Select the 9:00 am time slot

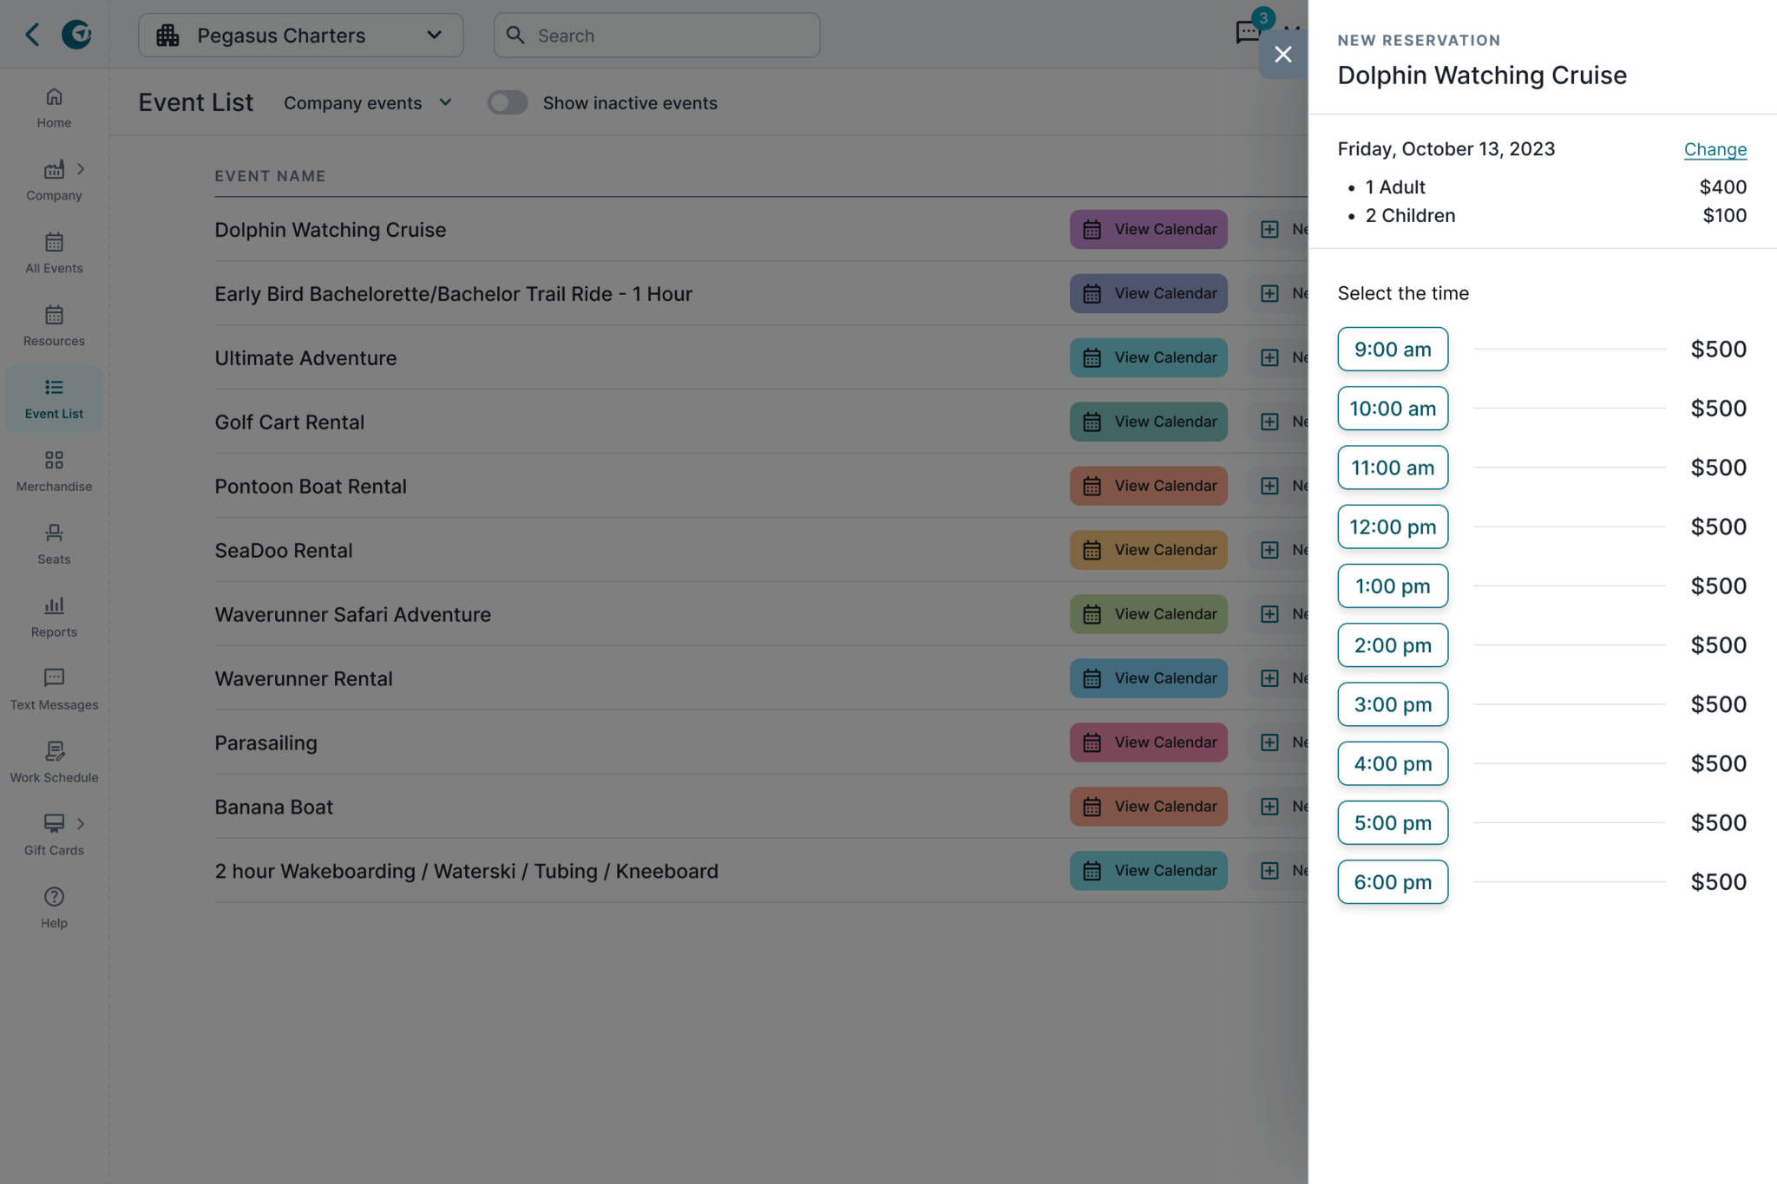1393,349
